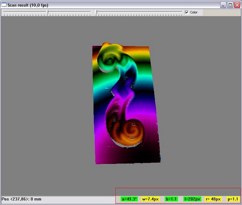Click the window icon in the title bar
This screenshot has height=205, width=242.
tap(4, 4)
